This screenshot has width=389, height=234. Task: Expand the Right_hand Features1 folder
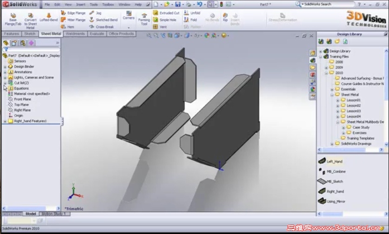click(x=5, y=121)
